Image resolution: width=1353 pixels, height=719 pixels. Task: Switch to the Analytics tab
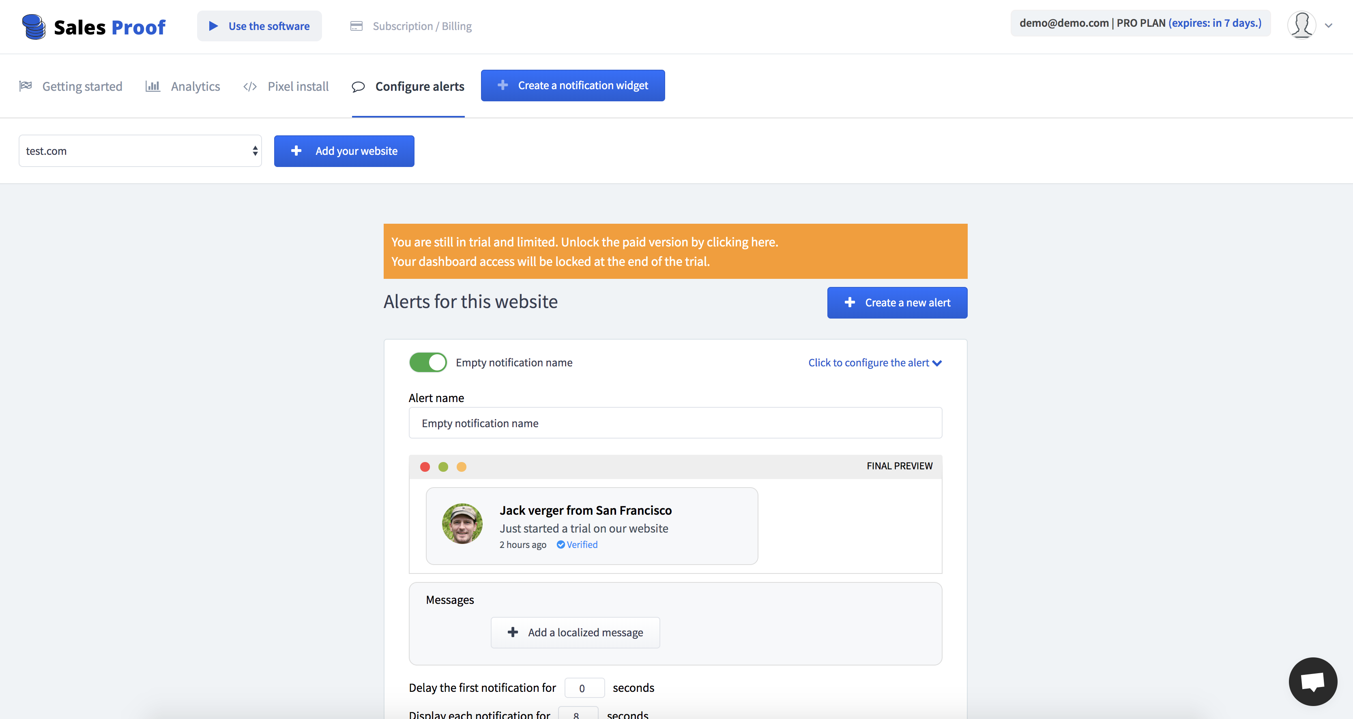(183, 86)
